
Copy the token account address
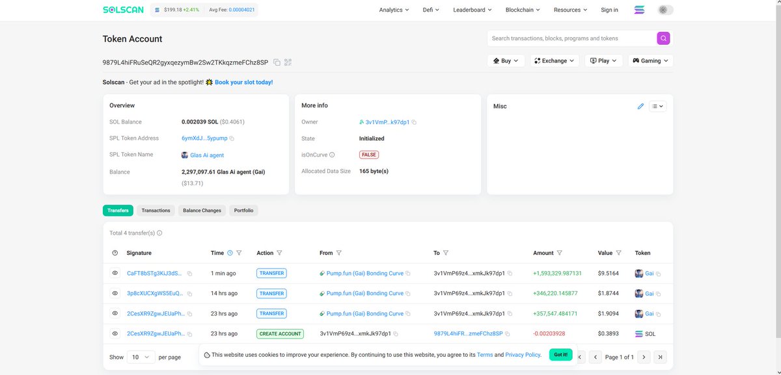(x=277, y=62)
